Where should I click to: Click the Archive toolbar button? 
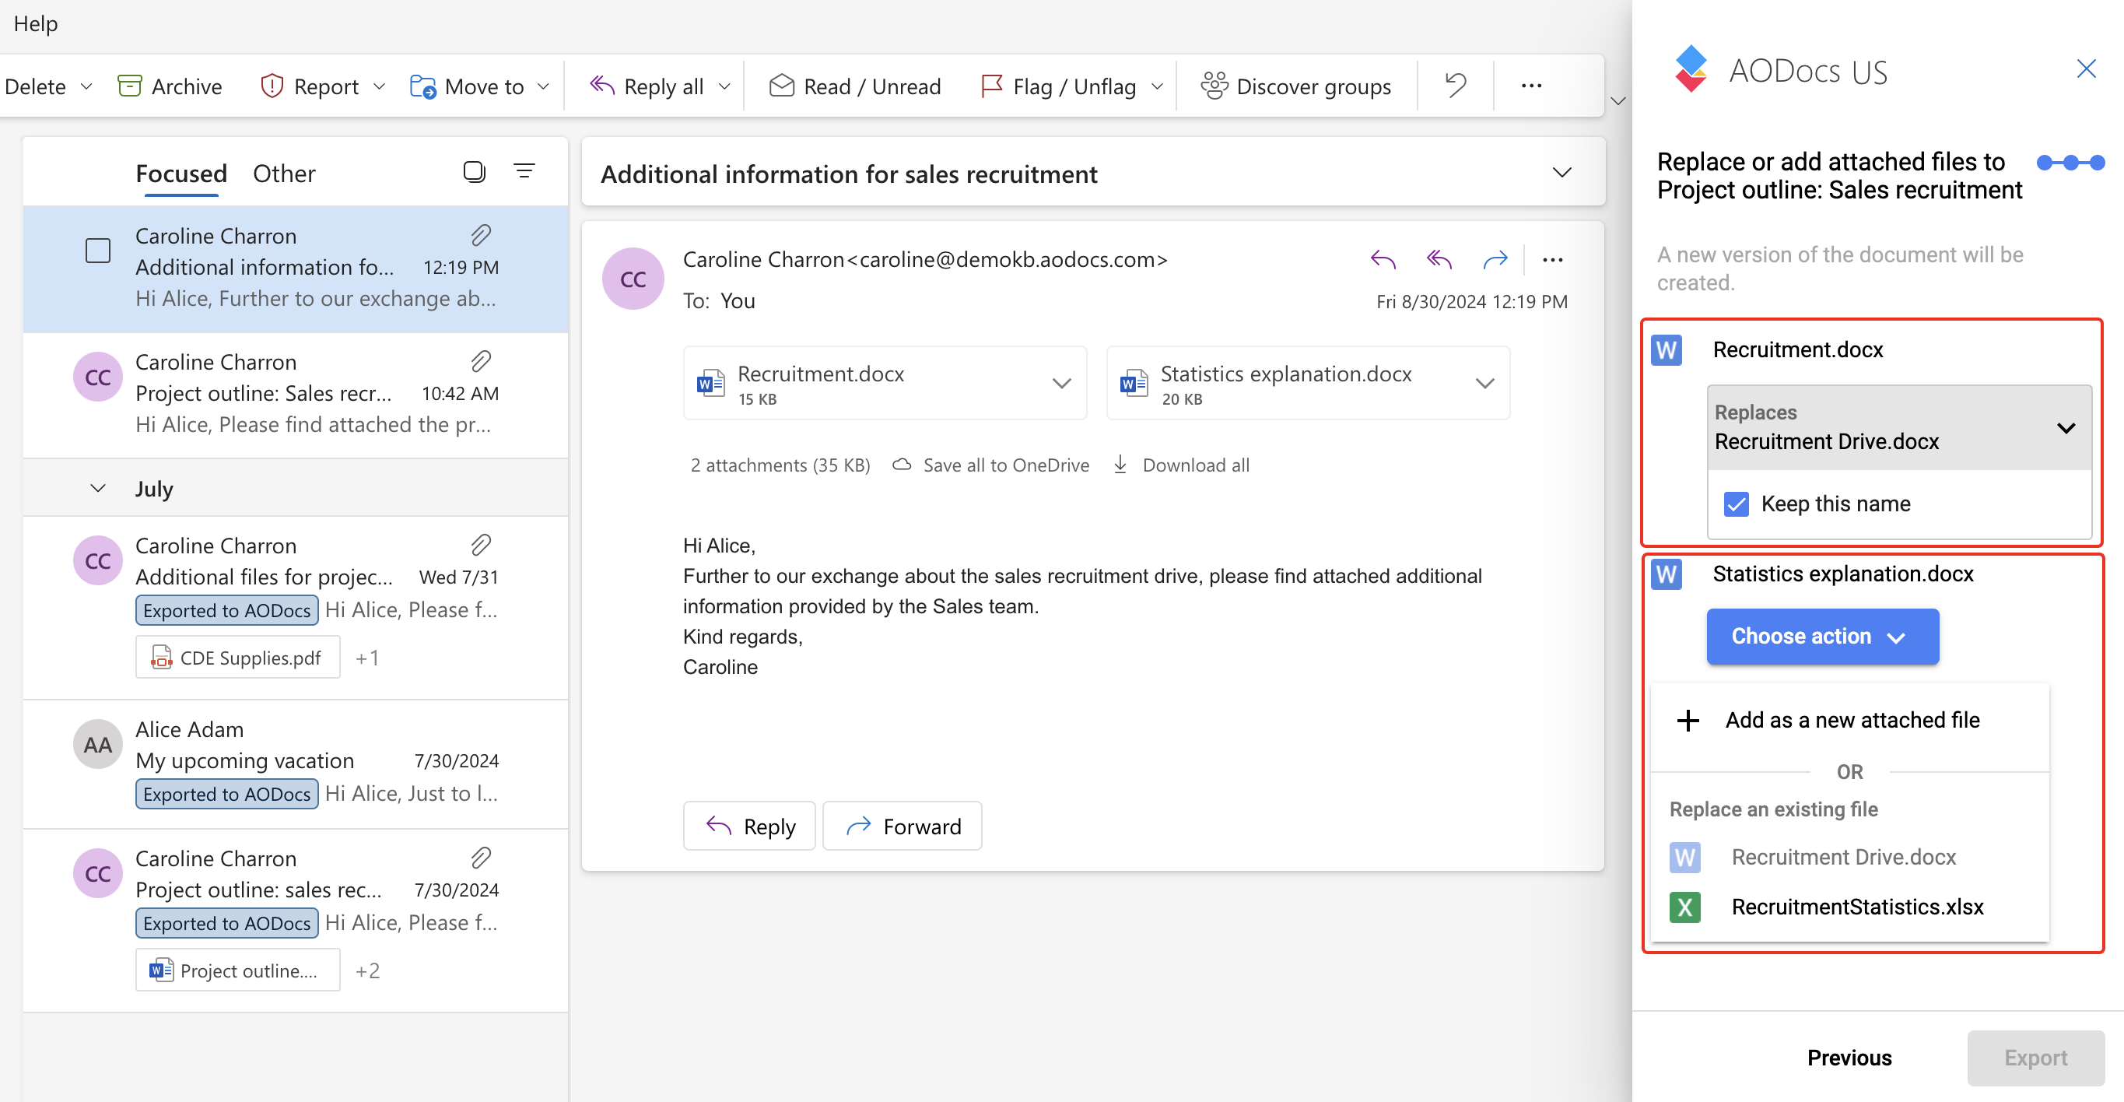(169, 86)
